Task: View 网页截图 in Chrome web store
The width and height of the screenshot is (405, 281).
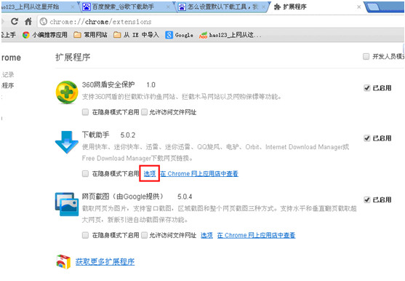Action: (x=256, y=235)
